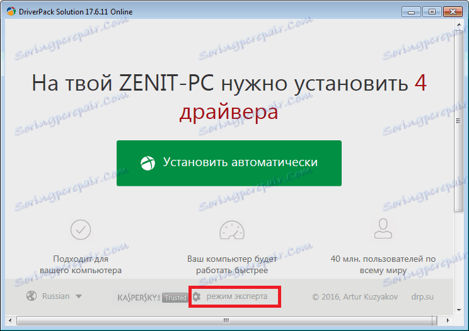Click the vertical scrollbar thumb

point(458,121)
